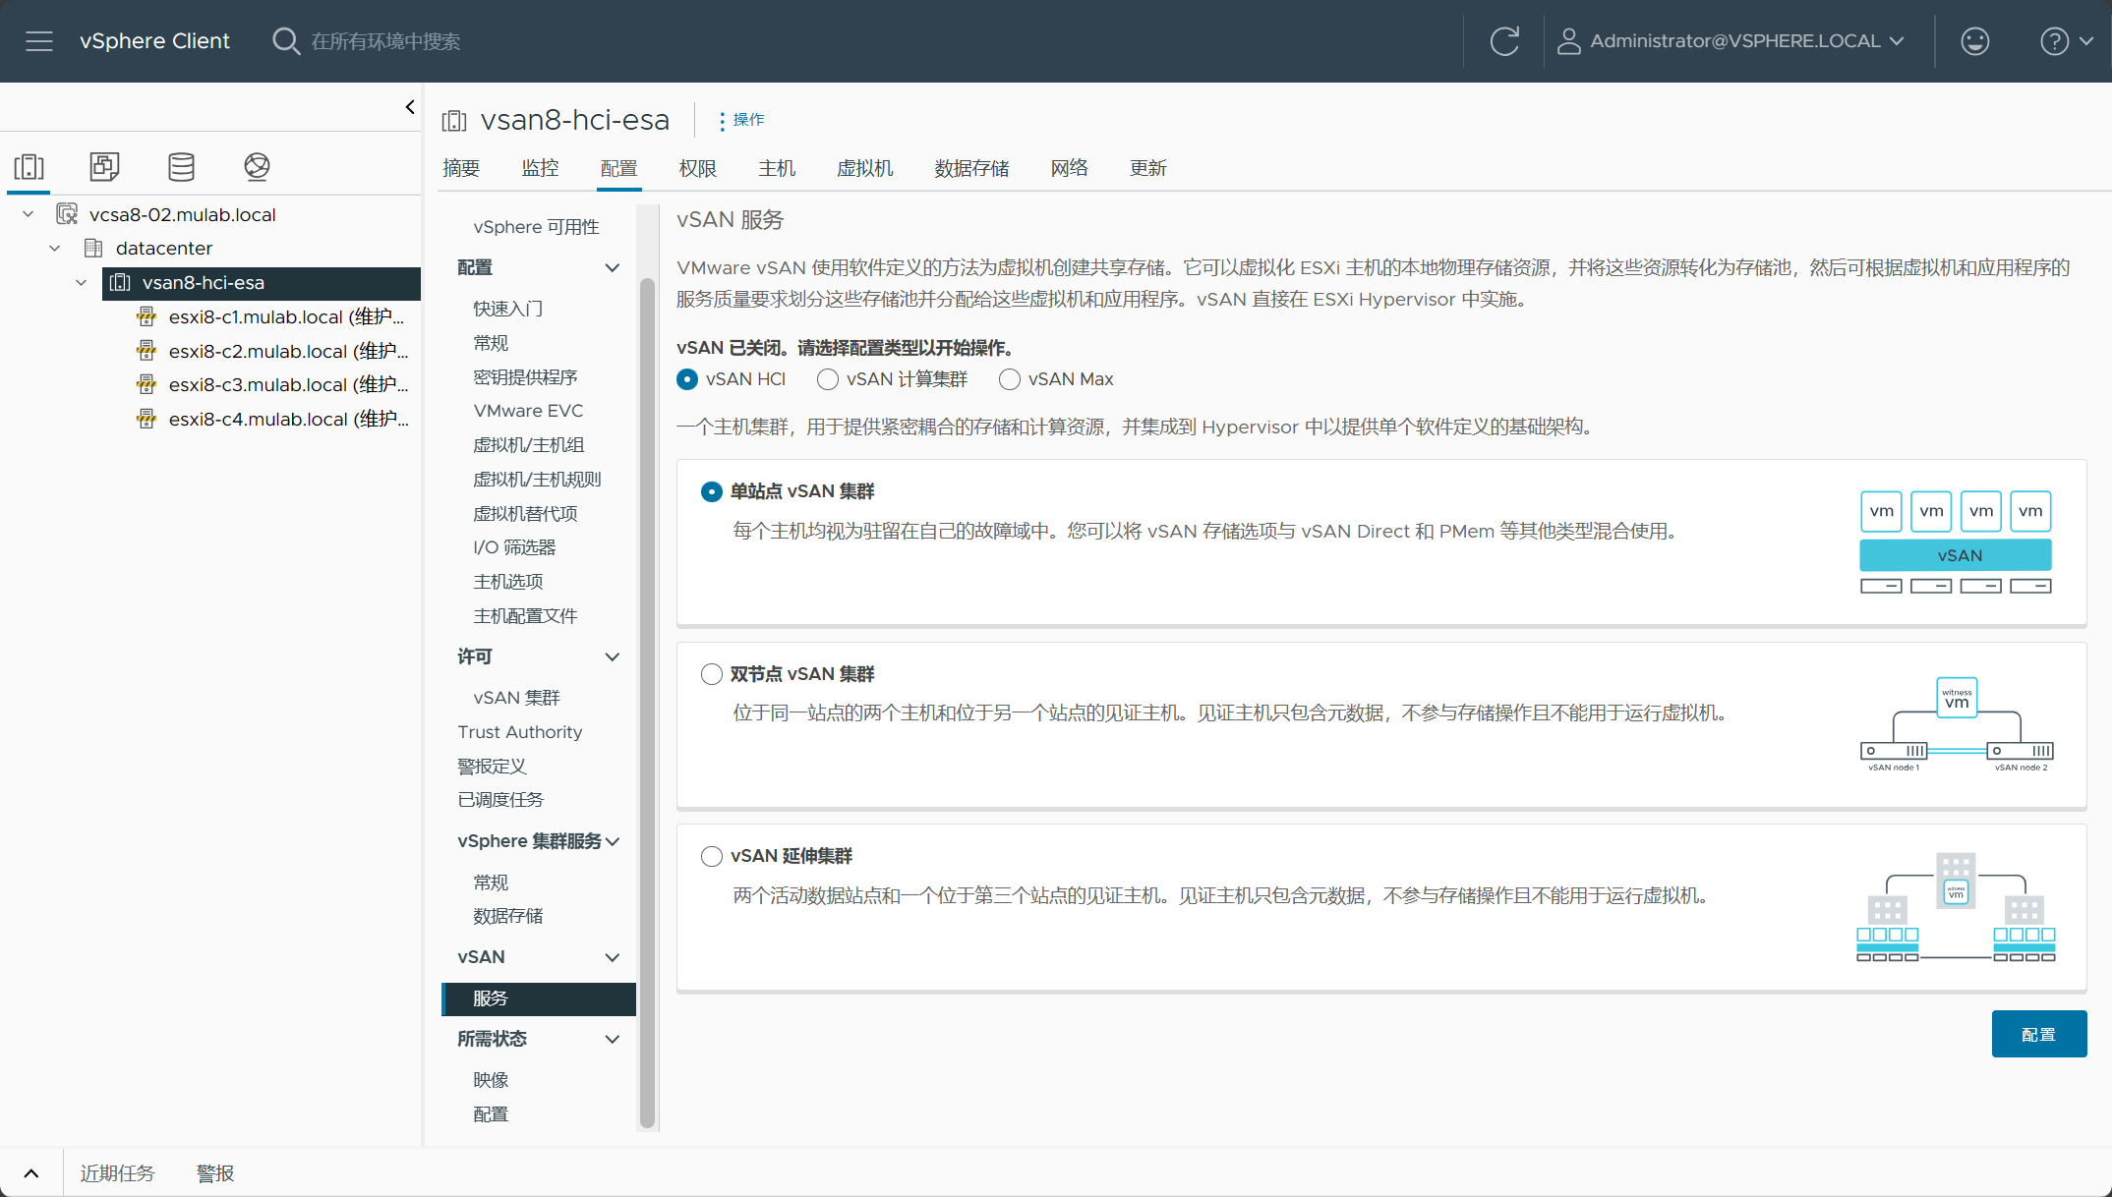Click host icon of esxi8-c4.mulab.local
The width and height of the screenshot is (2112, 1197).
tap(147, 419)
